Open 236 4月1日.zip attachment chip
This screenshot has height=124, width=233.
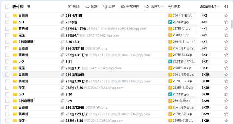click(x=182, y=15)
